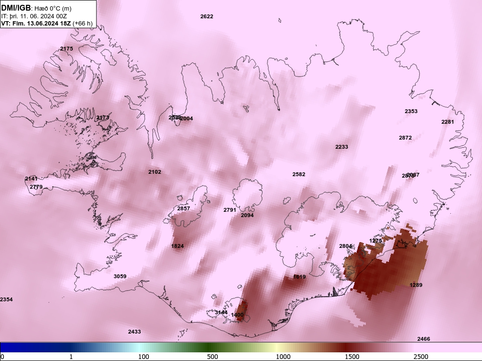Pick the 1400 value on the southern glacier
The image size is (482, 361).
click(237, 315)
